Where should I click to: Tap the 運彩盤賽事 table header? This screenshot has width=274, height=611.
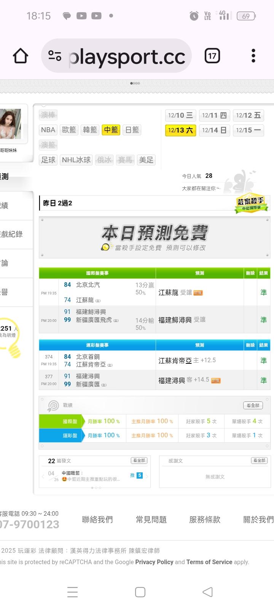[x=97, y=345]
